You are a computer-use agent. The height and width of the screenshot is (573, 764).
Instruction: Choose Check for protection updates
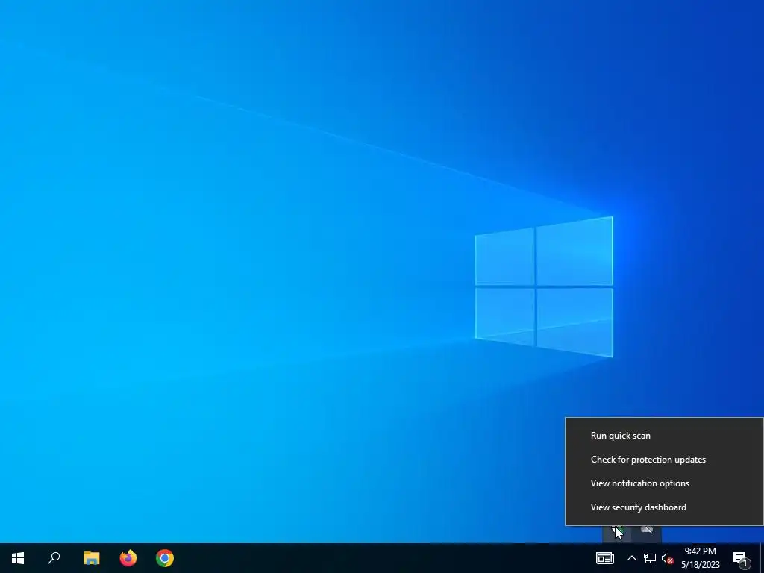click(x=664, y=460)
